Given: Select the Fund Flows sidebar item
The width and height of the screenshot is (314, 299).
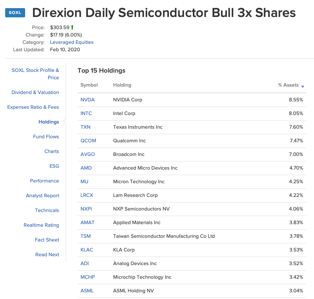Looking at the screenshot, I should [46, 137].
